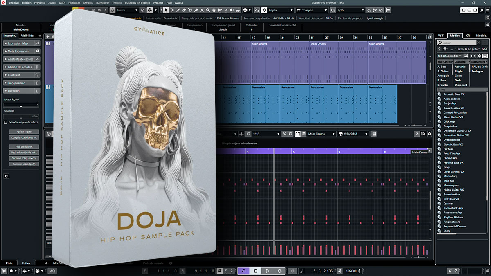Click the piano keys icon in key editor
This screenshot has height=276, width=491.
click(x=373, y=134)
